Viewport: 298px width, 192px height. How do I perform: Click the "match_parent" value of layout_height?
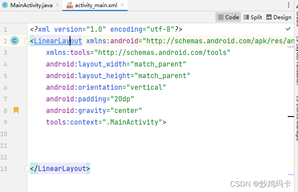pyautogui.click(x=162, y=76)
